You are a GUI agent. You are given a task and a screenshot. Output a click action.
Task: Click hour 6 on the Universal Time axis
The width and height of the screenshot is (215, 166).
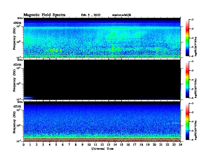tap(63, 145)
